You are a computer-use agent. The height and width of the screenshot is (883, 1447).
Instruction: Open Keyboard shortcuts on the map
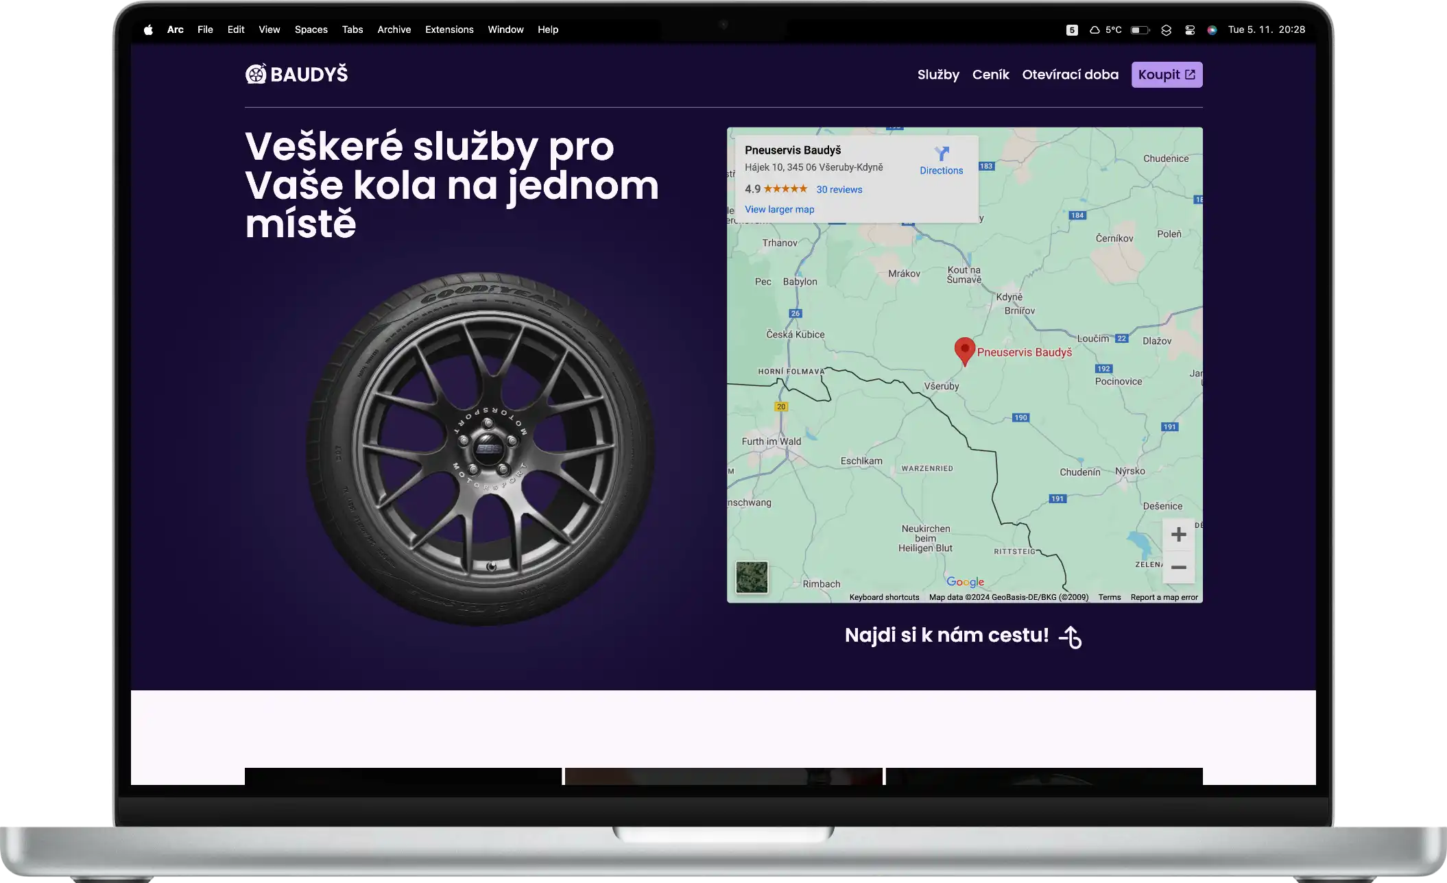884,597
